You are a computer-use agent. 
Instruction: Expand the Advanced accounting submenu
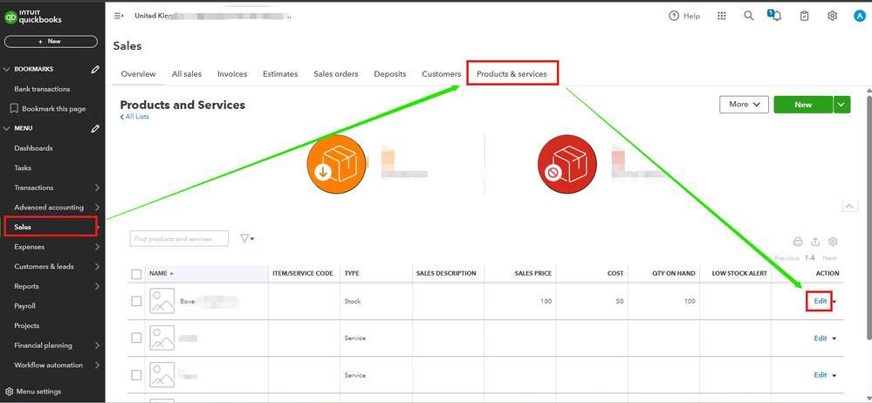[x=97, y=208]
